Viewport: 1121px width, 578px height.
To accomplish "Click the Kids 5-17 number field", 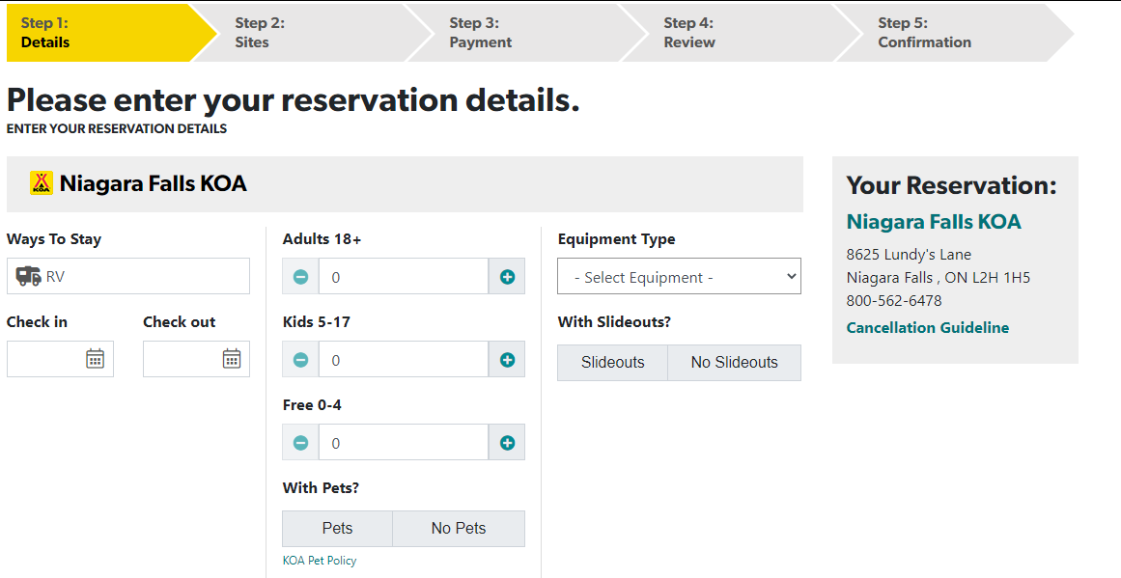I will 404,359.
